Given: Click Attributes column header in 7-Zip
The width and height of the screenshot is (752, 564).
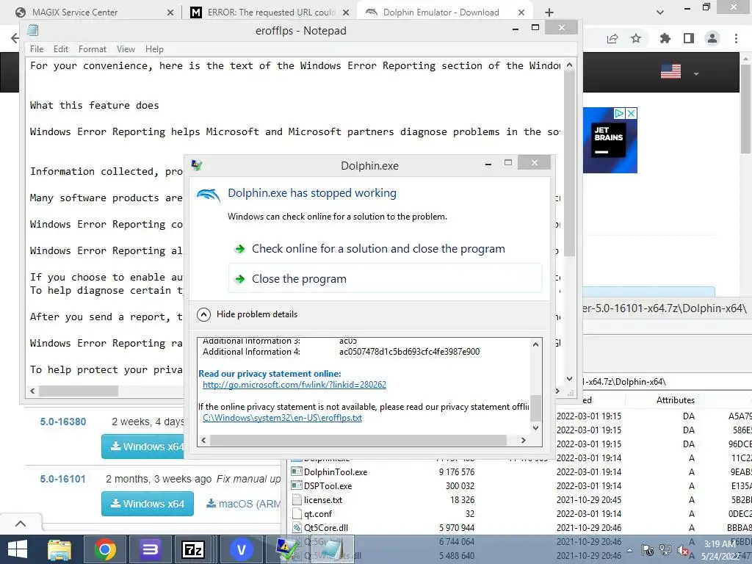Looking at the screenshot, I should point(676,400).
